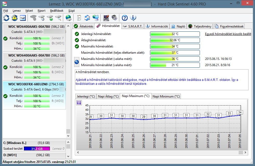Click the disk list scroll up arrow

[68, 26]
